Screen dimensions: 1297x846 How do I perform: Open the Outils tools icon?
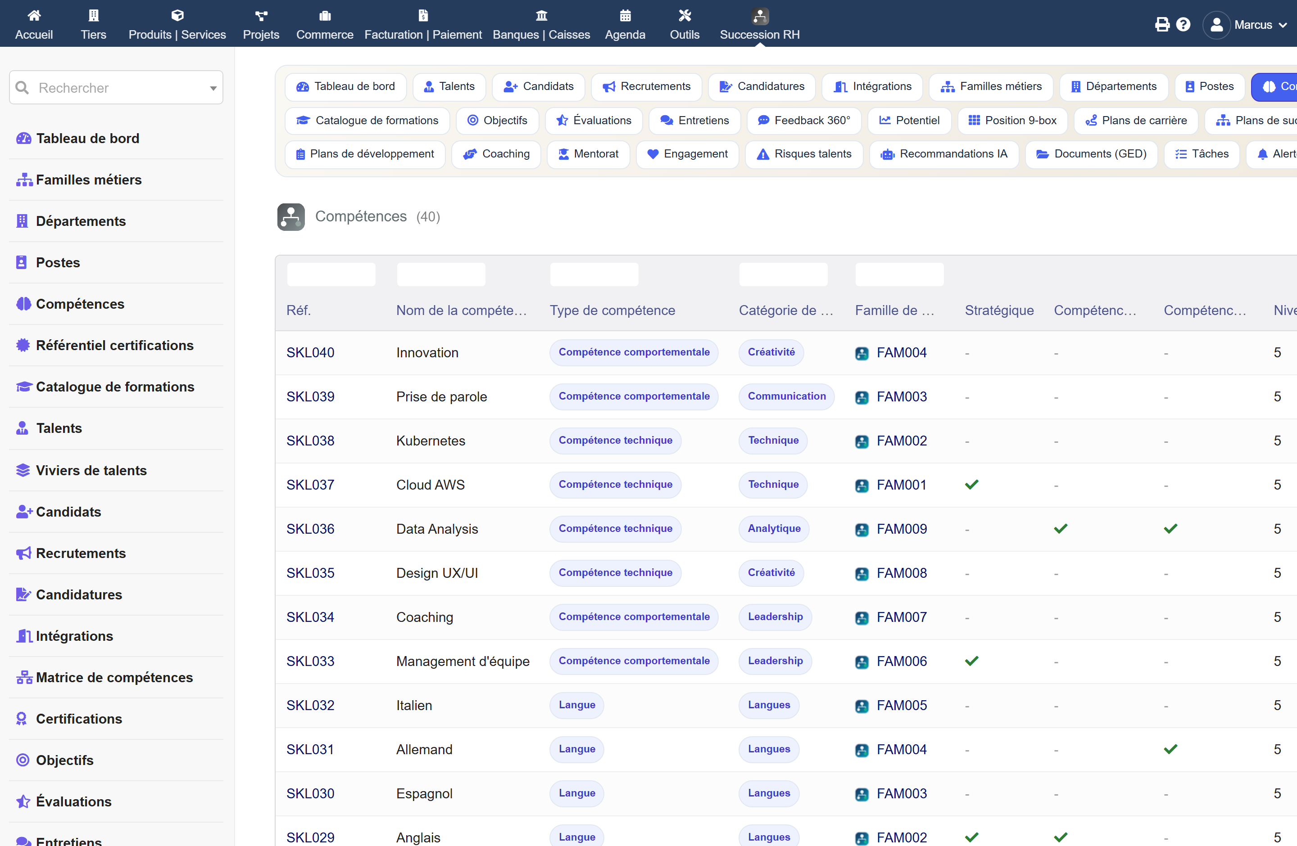(x=685, y=15)
